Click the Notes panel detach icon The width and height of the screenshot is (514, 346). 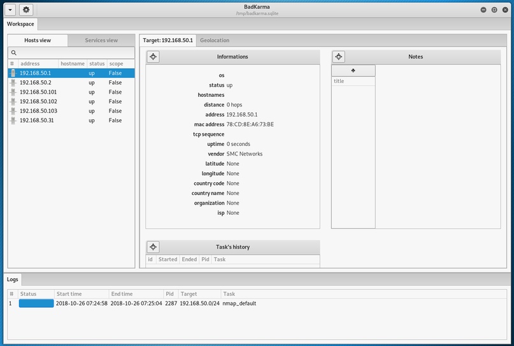(x=339, y=57)
